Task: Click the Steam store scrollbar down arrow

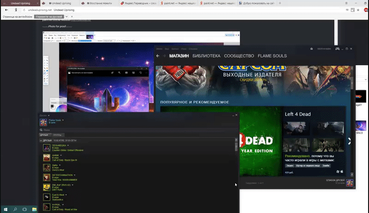Action: pos(352,174)
